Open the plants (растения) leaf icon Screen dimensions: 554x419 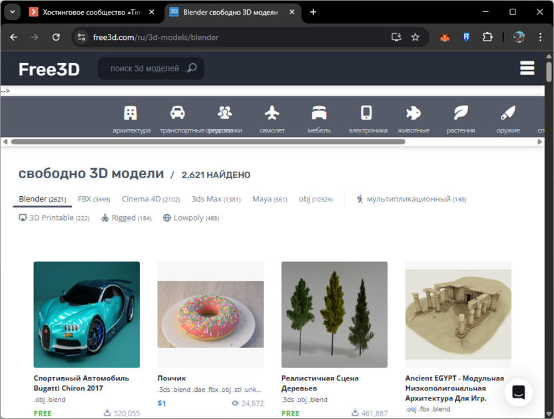click(461, 112)
